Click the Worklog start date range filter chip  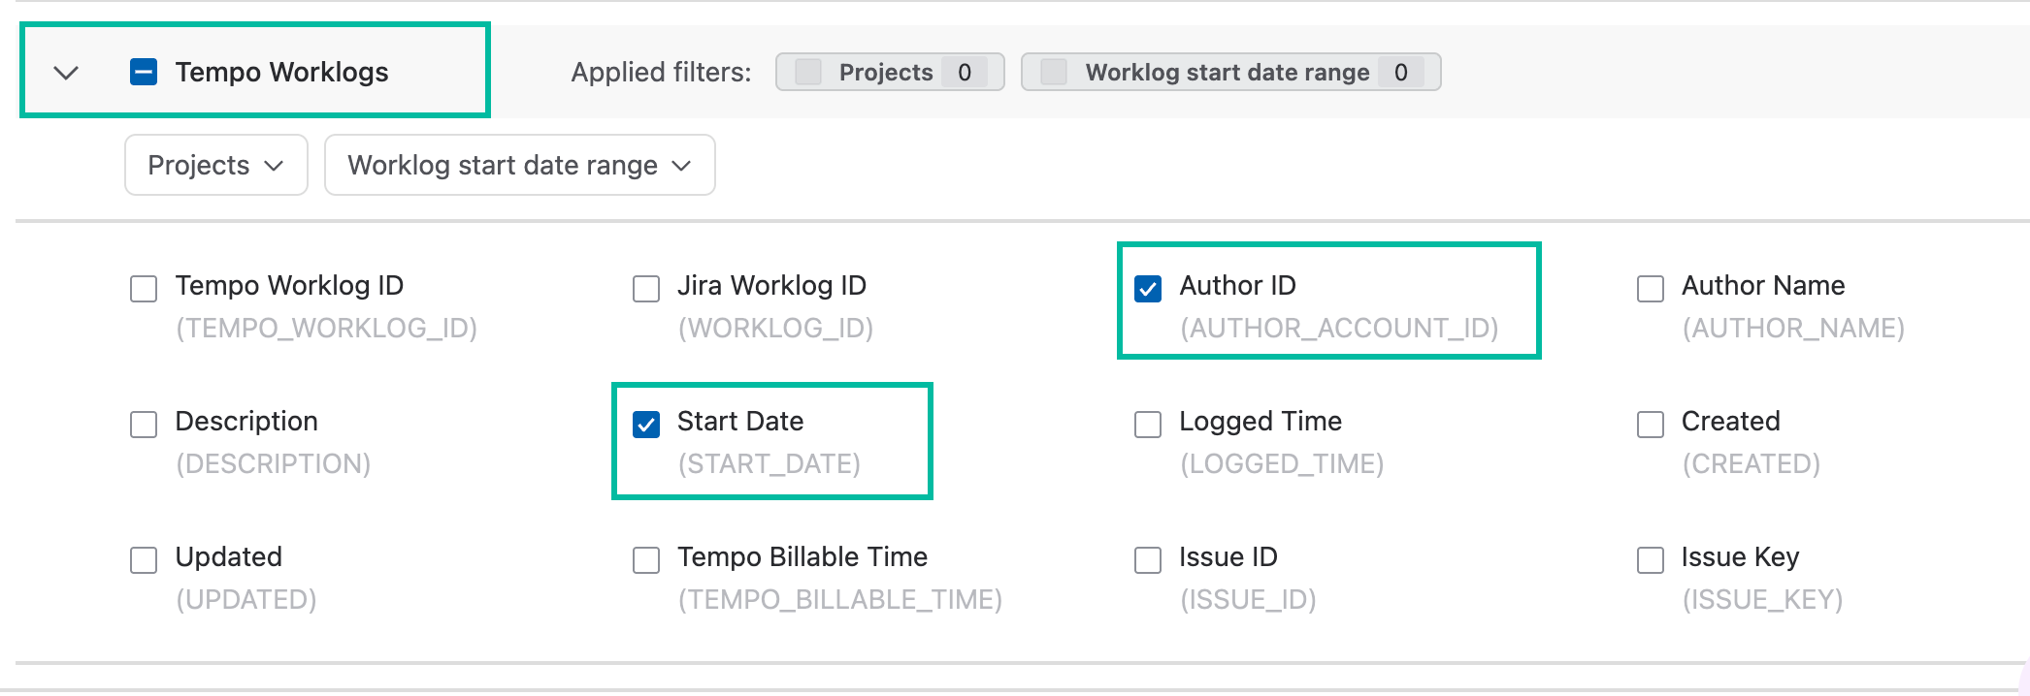click(x=1230, y=72)
